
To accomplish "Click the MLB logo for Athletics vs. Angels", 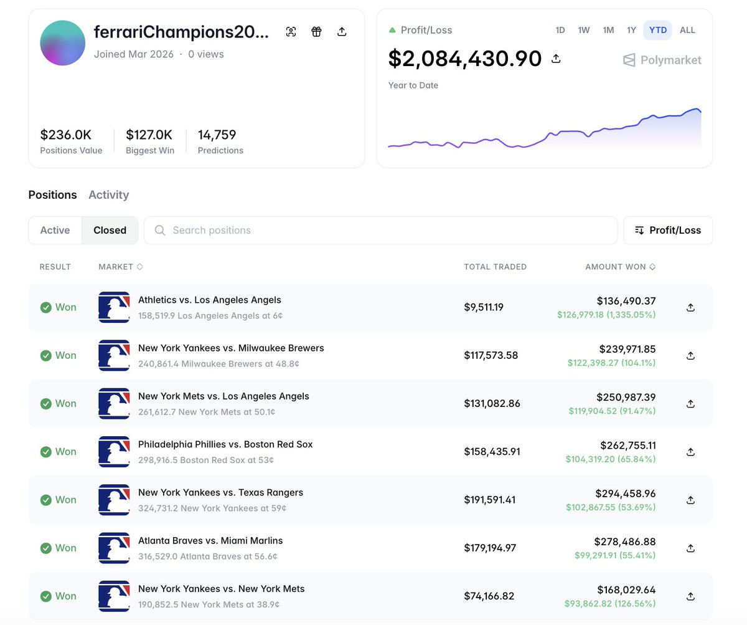I will click(x=114, y=307).
